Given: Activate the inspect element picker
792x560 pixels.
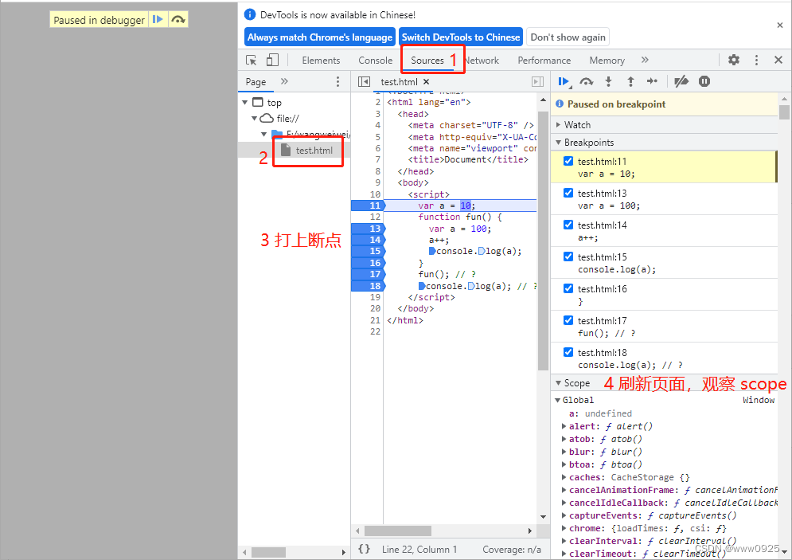Looking at the screenshot, I should 251,61.
